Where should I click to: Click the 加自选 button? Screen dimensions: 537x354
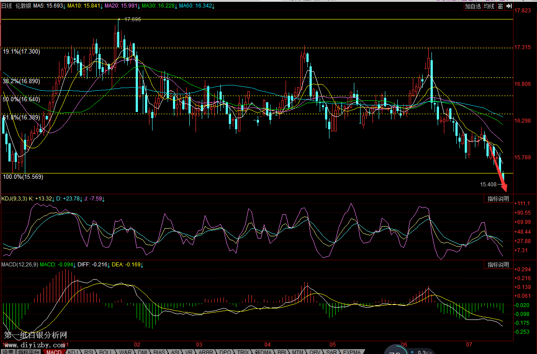(473, 7)
